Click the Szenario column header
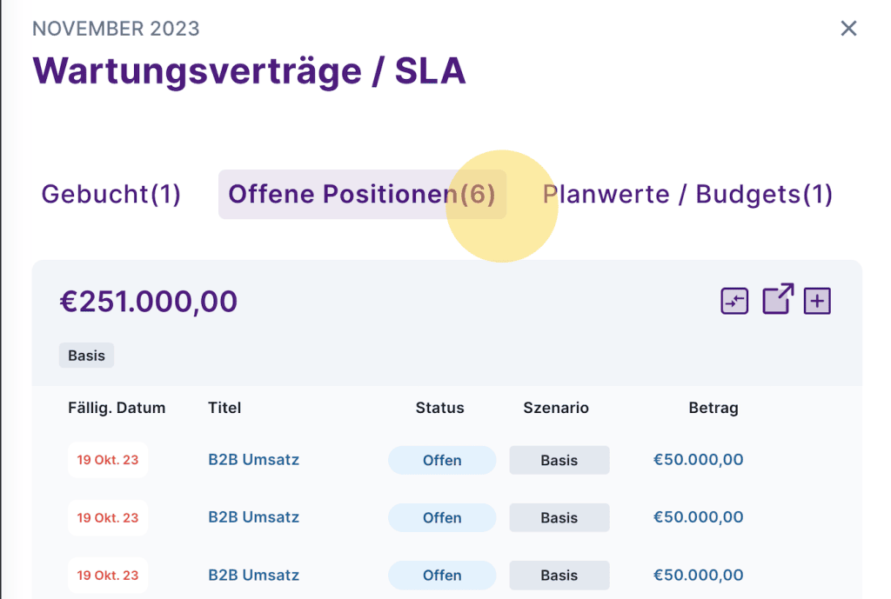The width and height of the screenshot is (891, 599). tap(556, 408)
